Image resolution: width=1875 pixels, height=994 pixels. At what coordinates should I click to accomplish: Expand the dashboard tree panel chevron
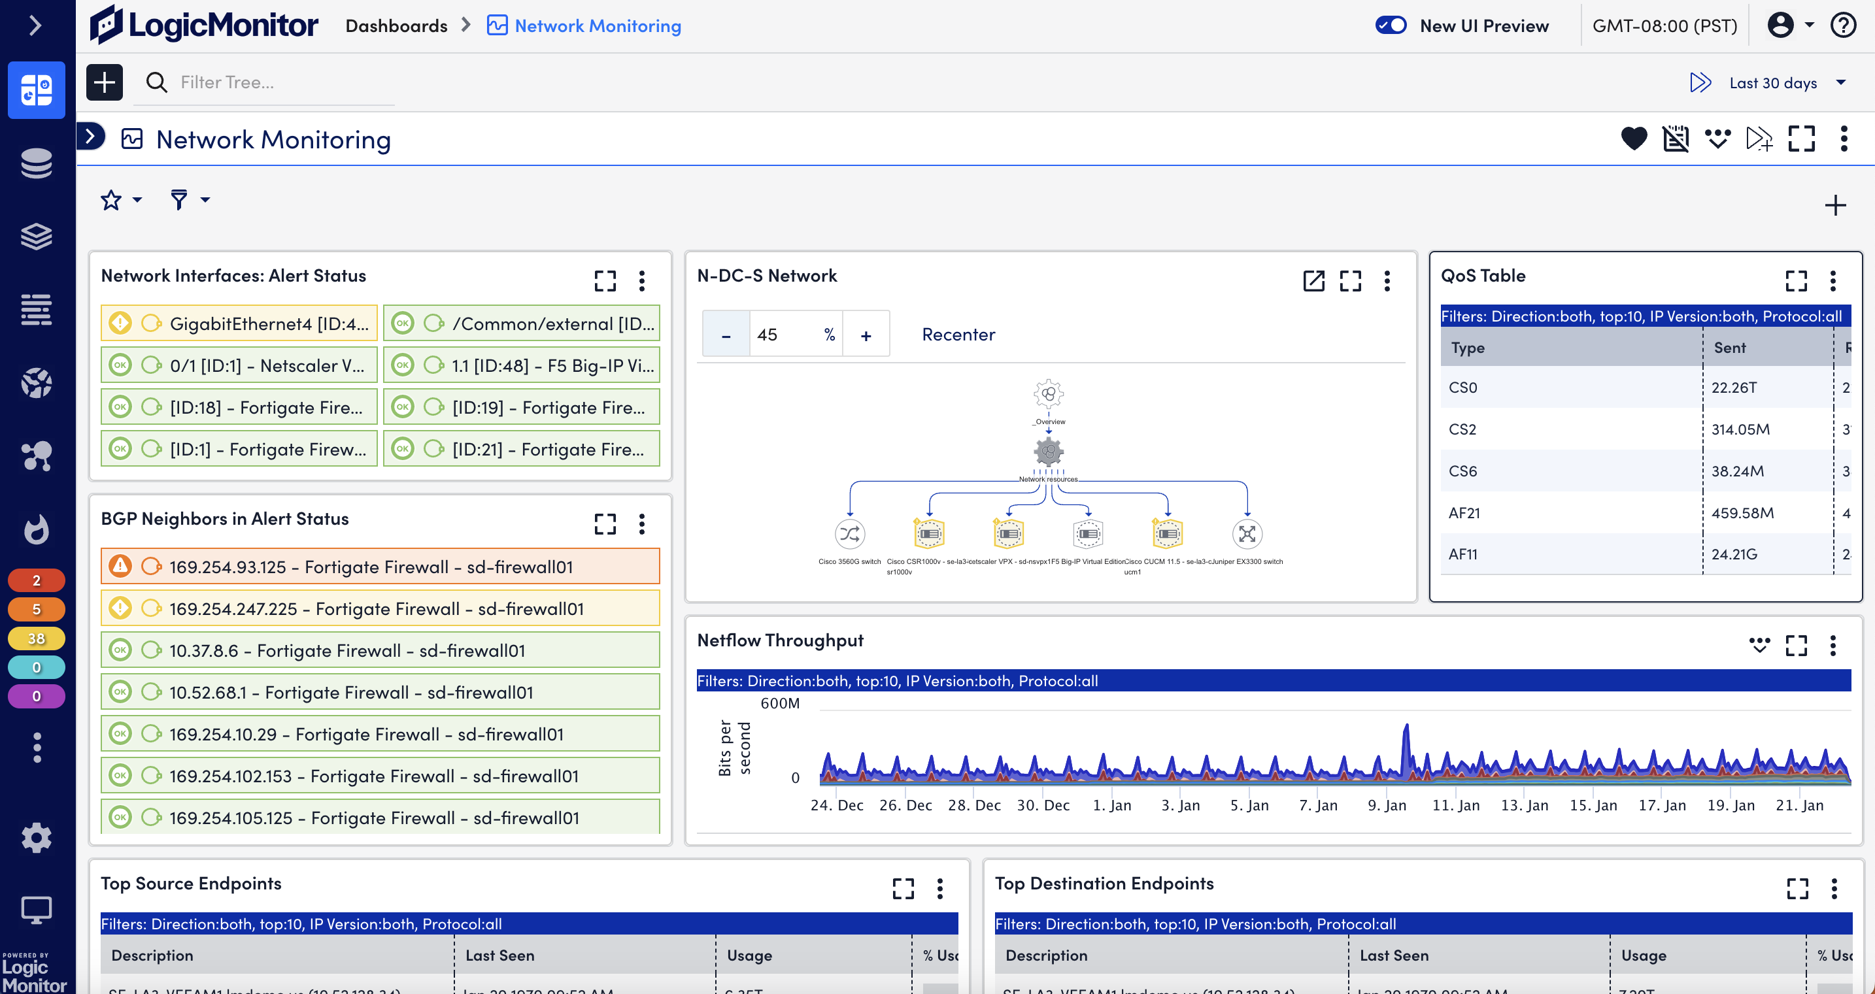click(x=91, y=136)
